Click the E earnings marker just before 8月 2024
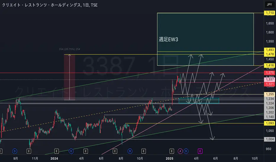 pyautogui.click(x=115, y=151)
